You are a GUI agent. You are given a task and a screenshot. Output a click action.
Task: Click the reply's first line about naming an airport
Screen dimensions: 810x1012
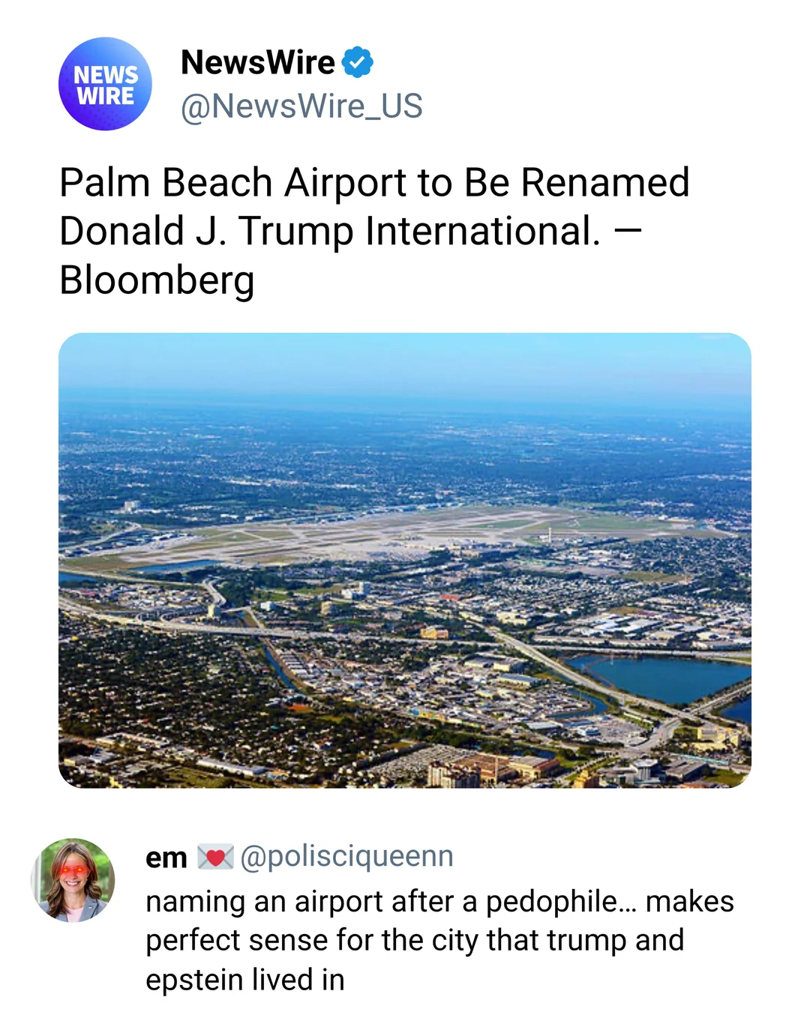click(439, 901)
